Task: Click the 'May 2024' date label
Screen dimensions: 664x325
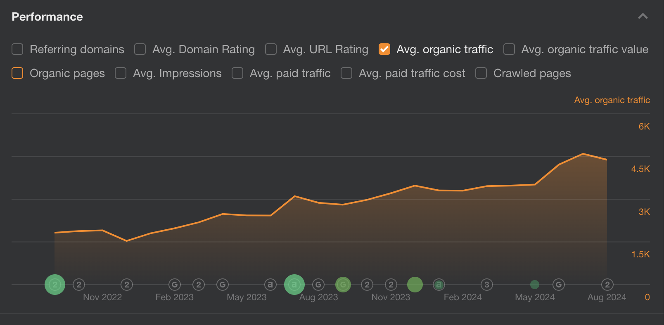Action: tap(535, 297)
